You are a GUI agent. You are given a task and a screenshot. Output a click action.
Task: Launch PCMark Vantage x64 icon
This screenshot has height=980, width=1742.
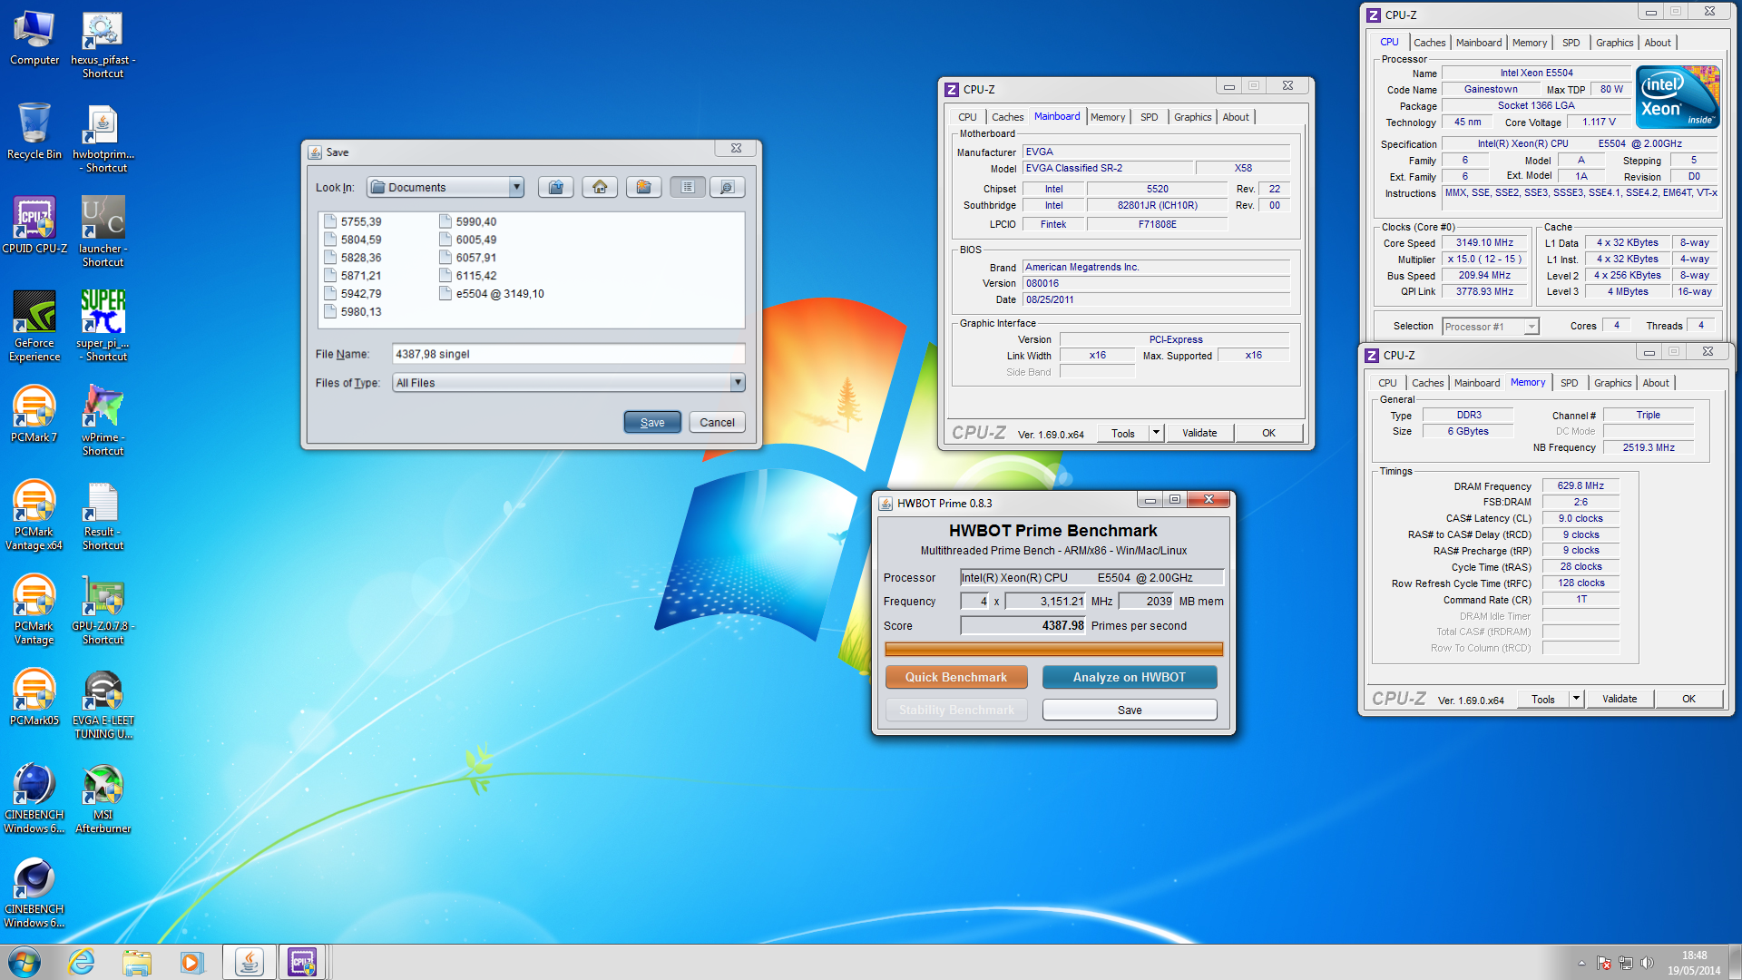[x=34, y=515]
